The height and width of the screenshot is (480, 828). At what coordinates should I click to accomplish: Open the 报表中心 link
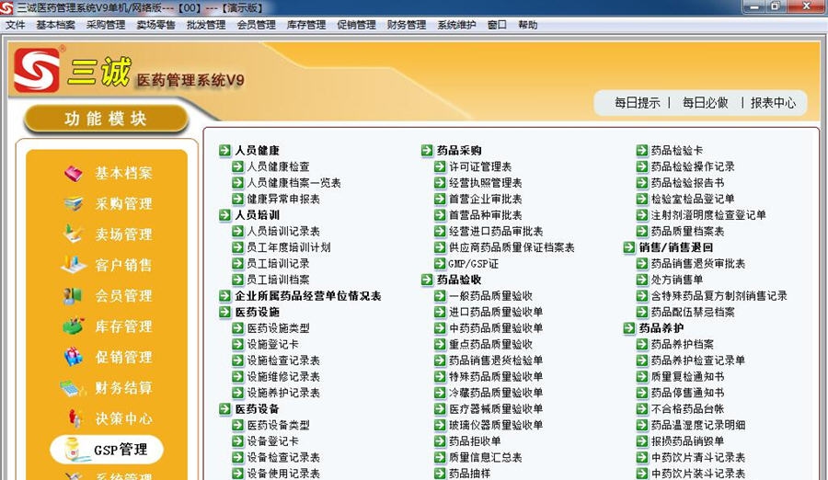coord(773,102)
